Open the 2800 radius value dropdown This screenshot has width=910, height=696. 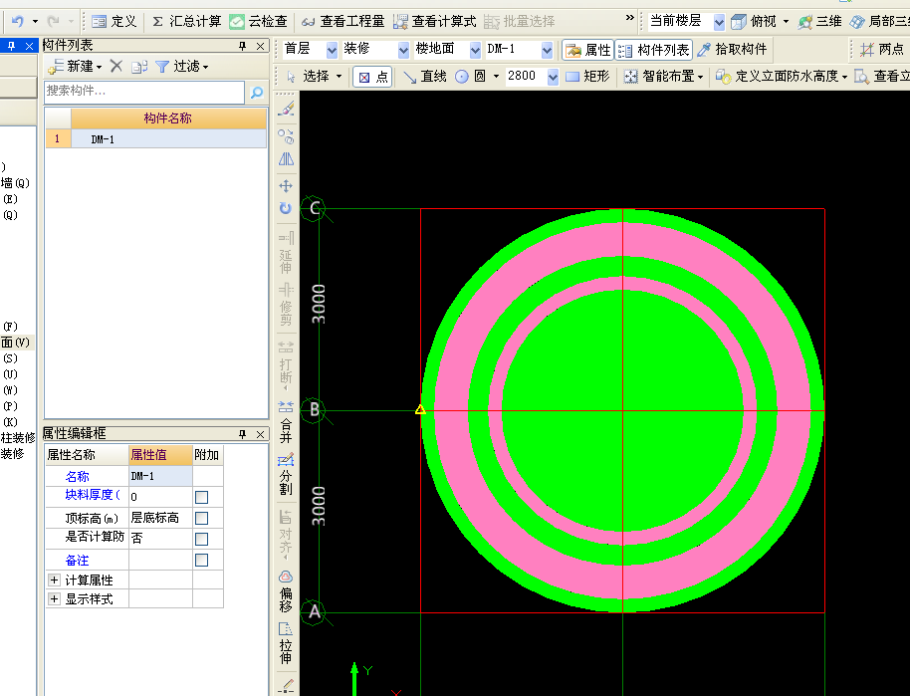click(554, 77)
